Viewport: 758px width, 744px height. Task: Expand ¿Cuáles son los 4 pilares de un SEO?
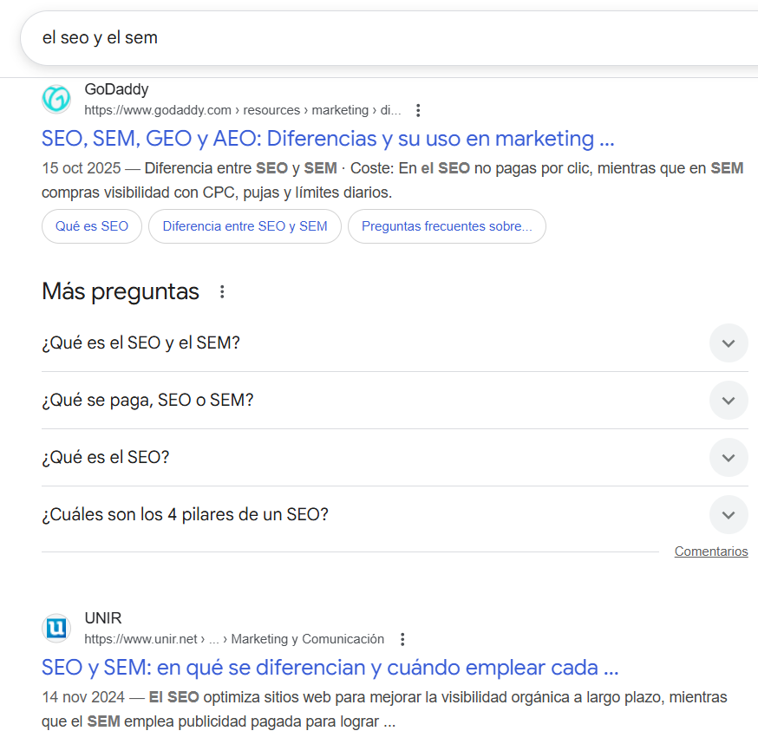pos(728,515)
